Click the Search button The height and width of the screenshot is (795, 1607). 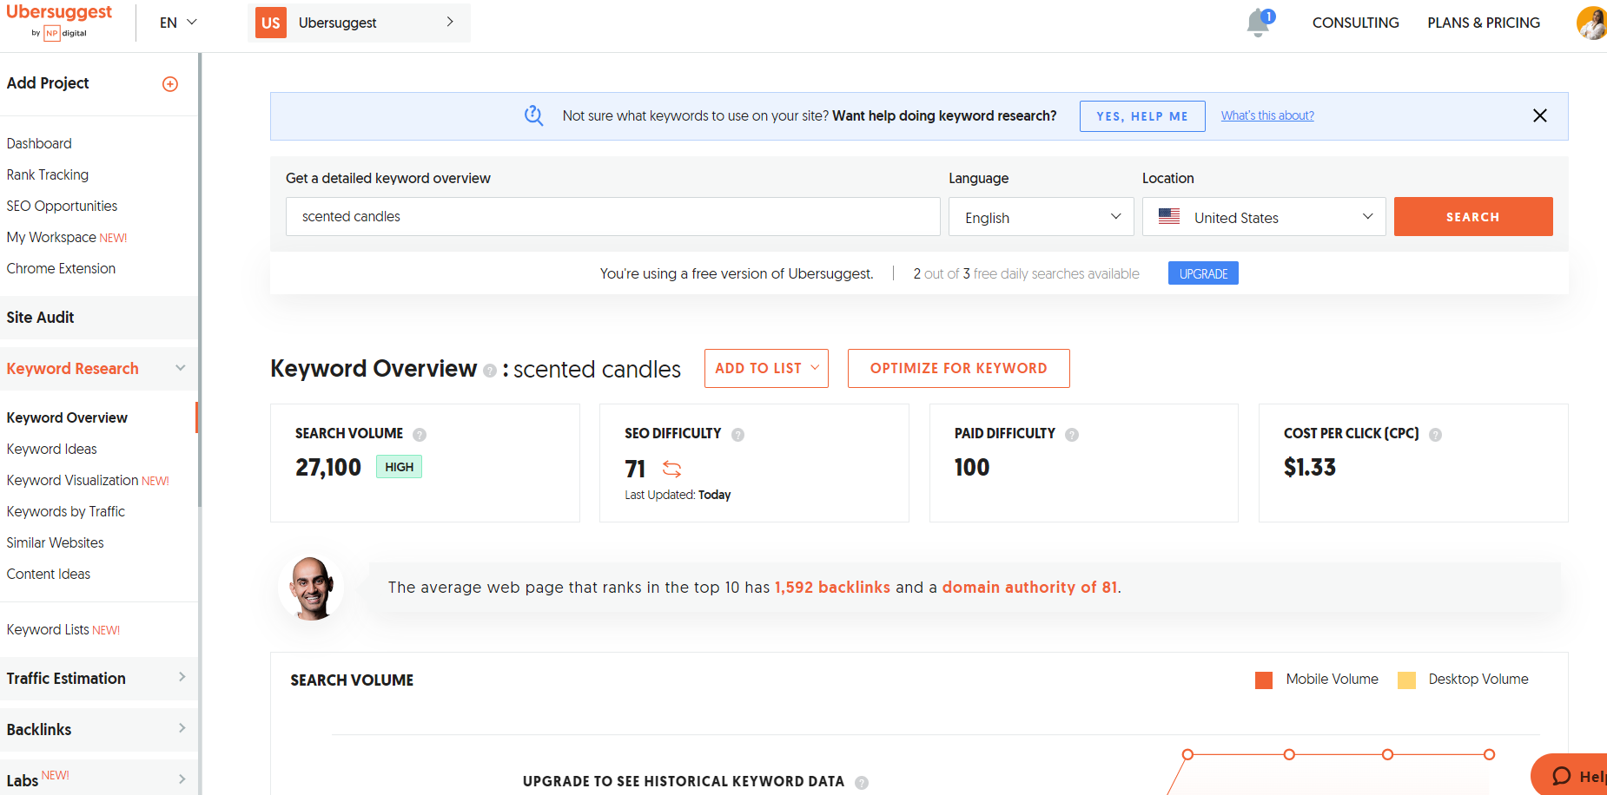point(1473,216)
